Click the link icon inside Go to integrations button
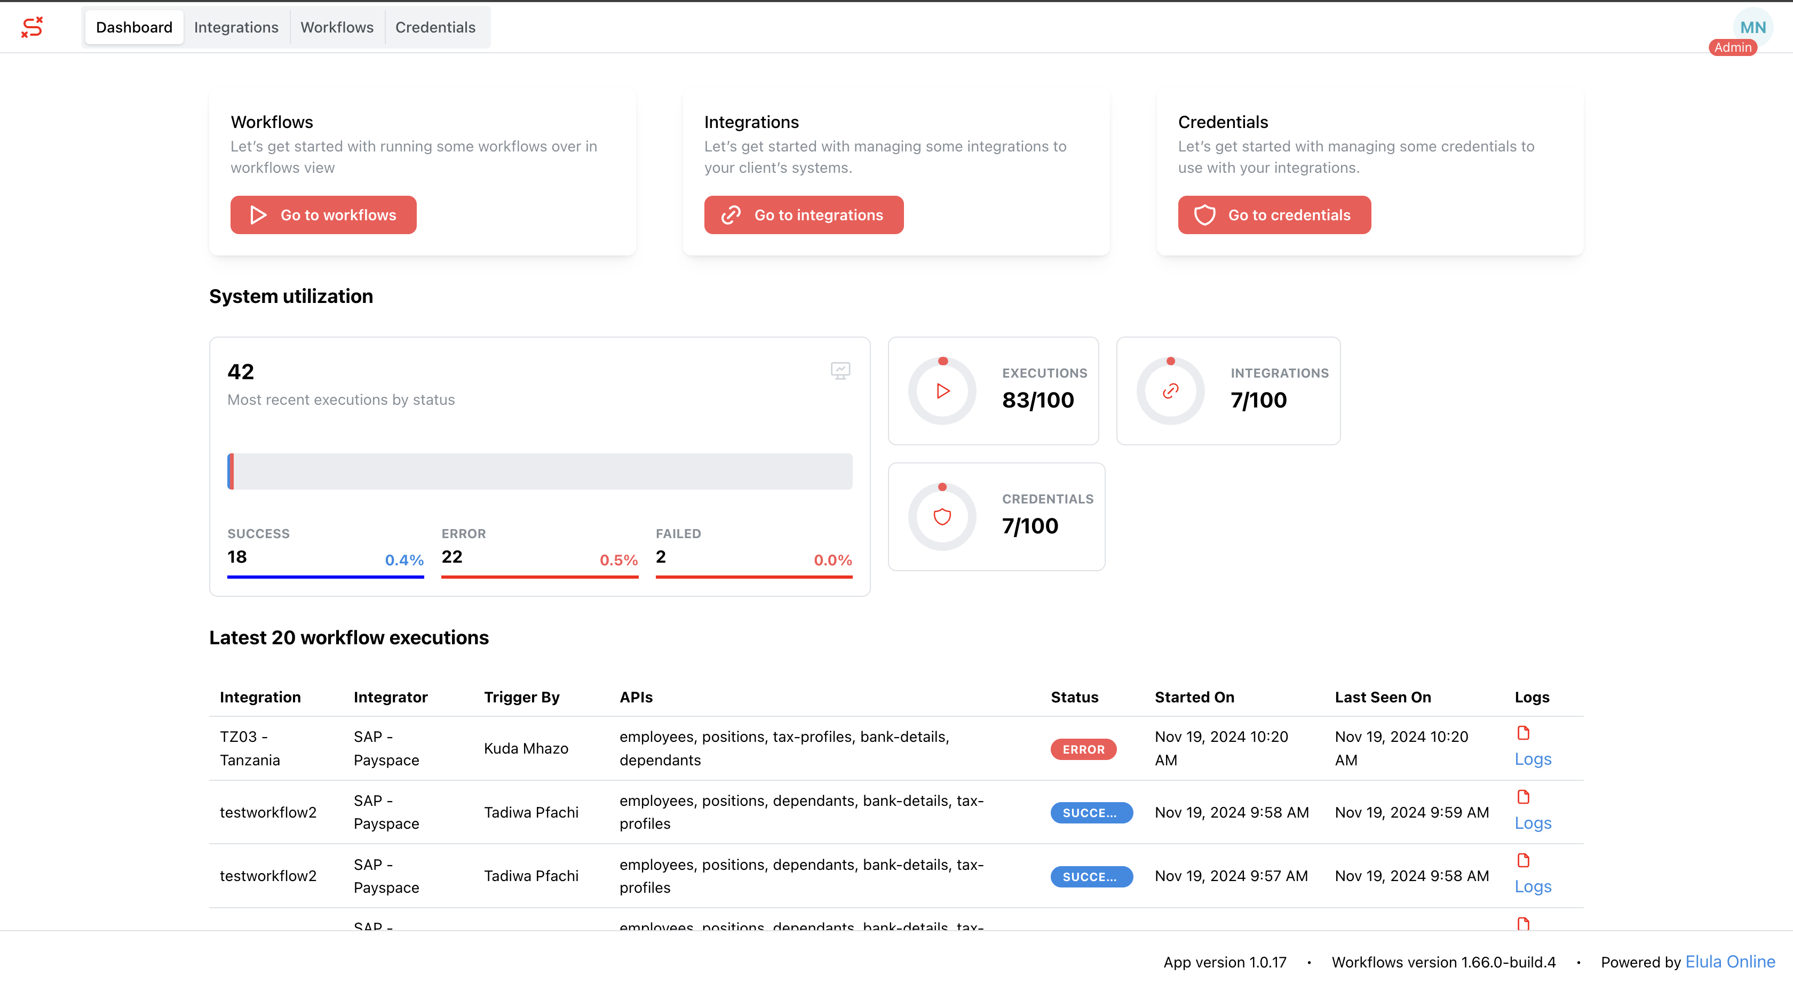Image resolution: width=1793 pixels, height=992 pixels. click(729, 215)
